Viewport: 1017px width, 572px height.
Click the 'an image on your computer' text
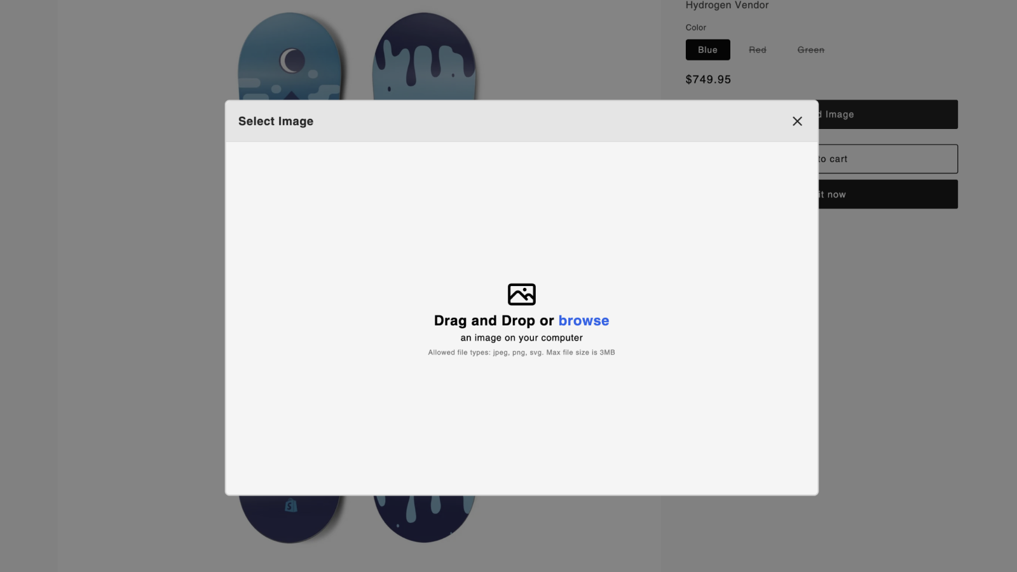(x=521, y=337)
